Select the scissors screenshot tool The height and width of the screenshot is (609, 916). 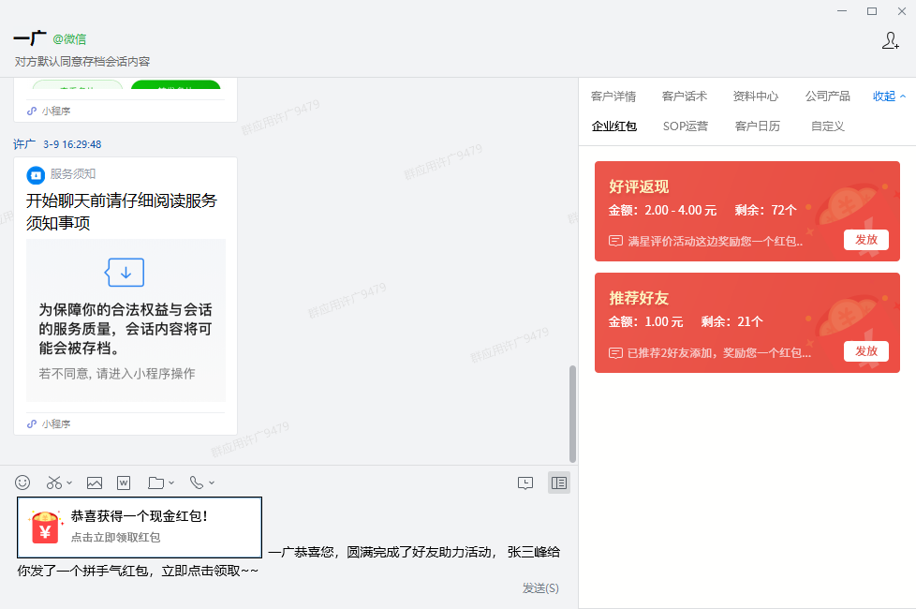tap(54, 483)
